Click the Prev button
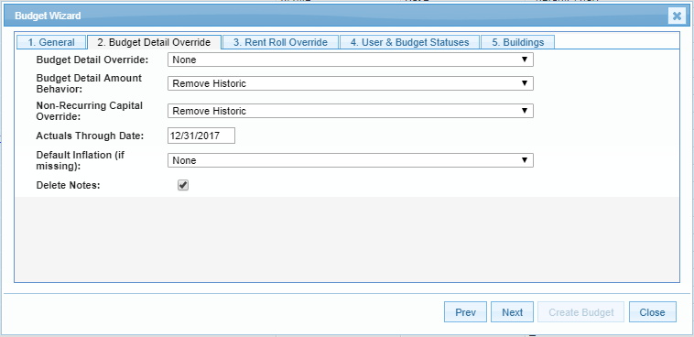Viewport: 694px width, 337px height. pyautogui.click(x=465, y=312)
